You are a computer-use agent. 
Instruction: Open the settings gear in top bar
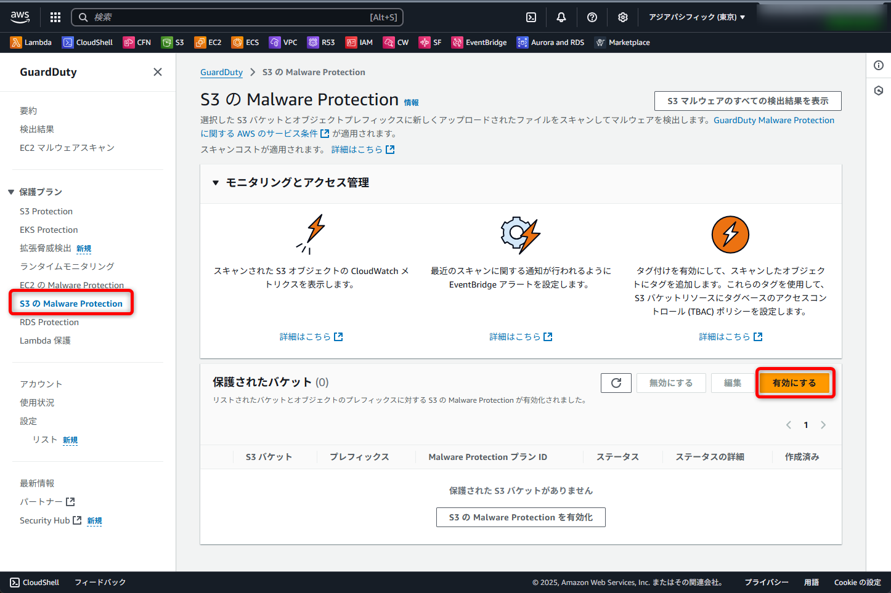(623, 17)
